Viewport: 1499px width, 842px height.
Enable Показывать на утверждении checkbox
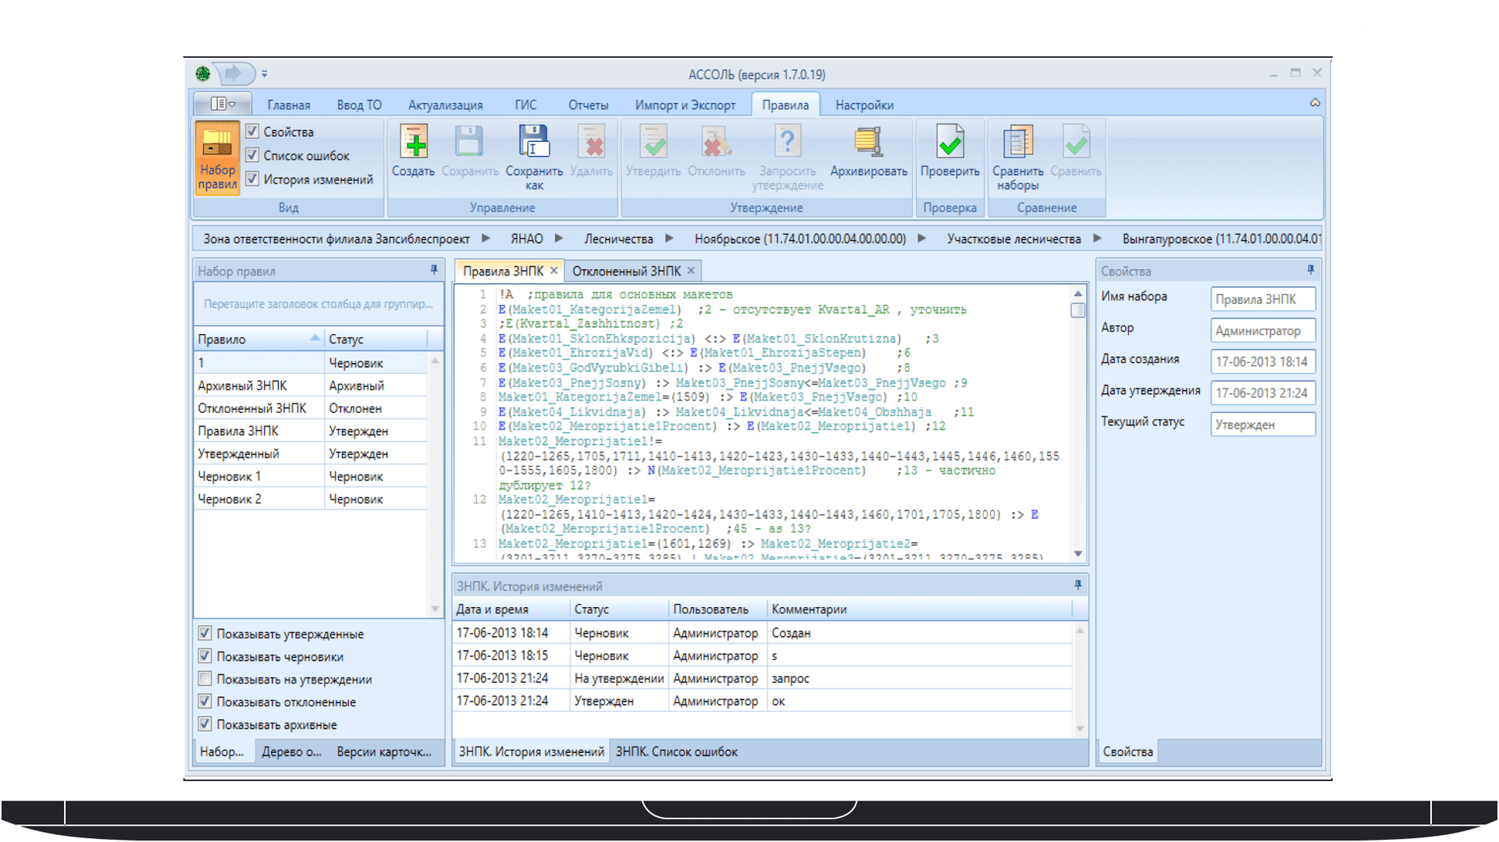coord(205,679)
